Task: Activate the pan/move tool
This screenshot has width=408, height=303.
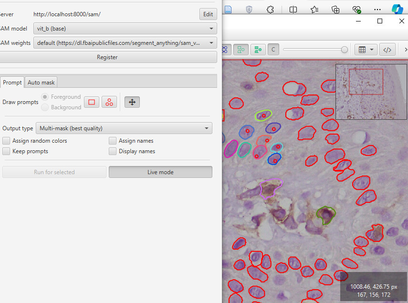Action: point(132,102)
